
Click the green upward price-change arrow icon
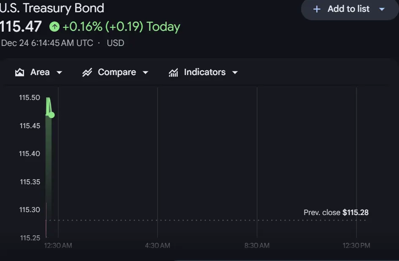coord(54,26)
